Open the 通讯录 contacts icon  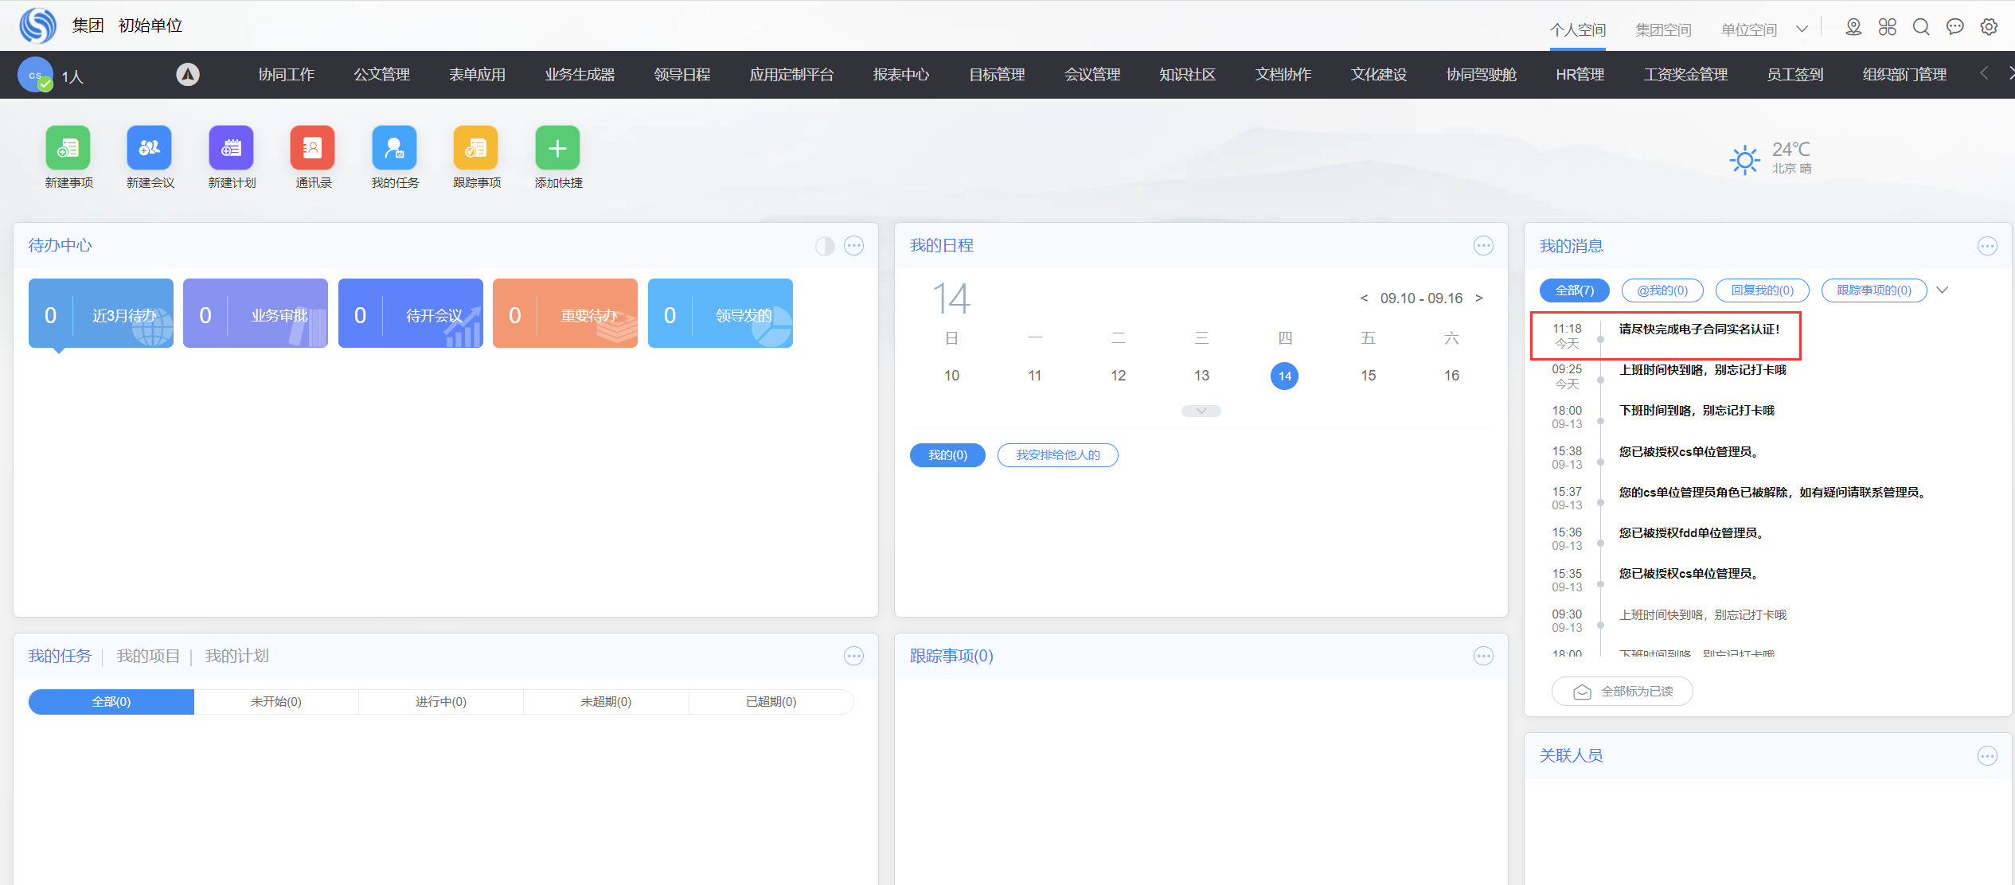coord(313,148)
